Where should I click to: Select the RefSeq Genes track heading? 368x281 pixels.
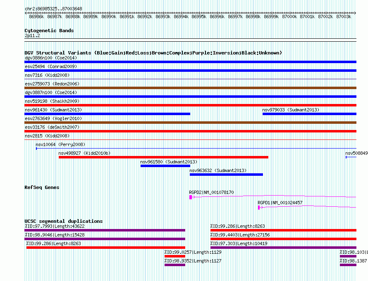(x=42, y=187)
